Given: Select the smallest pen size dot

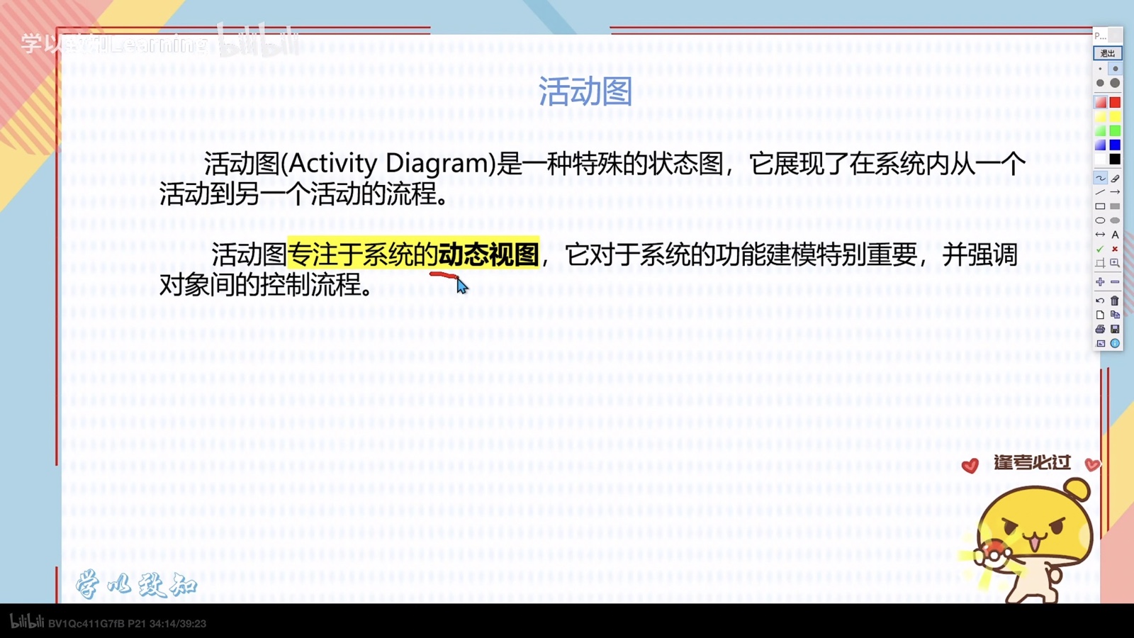Looking at the screenshot, I should [x=1100, y=69].
